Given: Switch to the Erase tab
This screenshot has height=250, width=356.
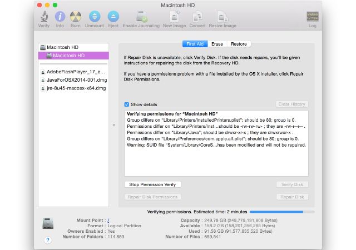Looking at the screenshot, I should [217, 44].
